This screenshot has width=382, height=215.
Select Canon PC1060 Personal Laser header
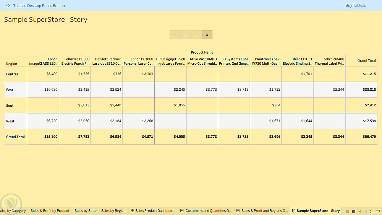pyautogui.click(x=138, y=61)
